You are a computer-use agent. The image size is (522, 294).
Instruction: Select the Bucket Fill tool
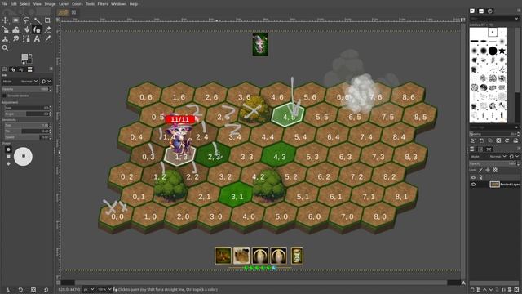[x=26, y=29]
